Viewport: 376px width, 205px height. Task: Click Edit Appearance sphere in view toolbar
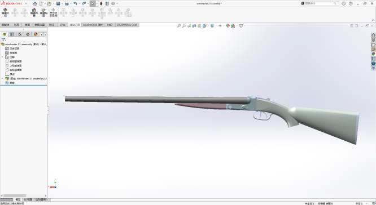pyautogui.click(x=228, y=26)
